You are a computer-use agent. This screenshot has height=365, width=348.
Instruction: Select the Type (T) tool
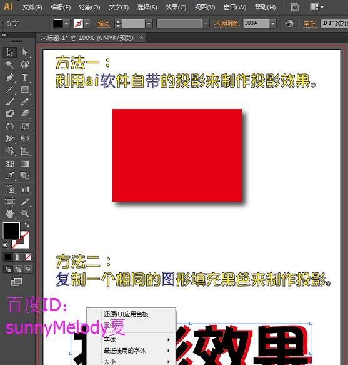coord(24,77)
